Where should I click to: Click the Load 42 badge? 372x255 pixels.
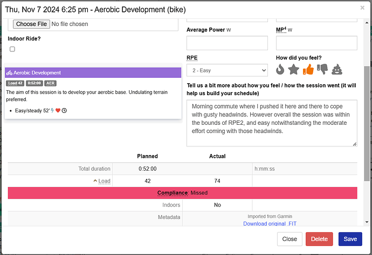coord(15,83)
